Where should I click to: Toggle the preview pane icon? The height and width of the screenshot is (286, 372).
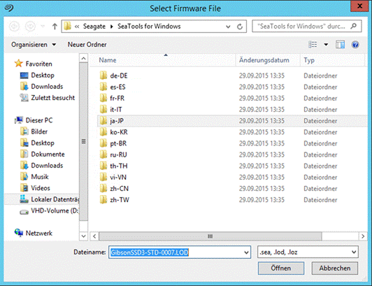pyautogui.click(x=340, y=44)
